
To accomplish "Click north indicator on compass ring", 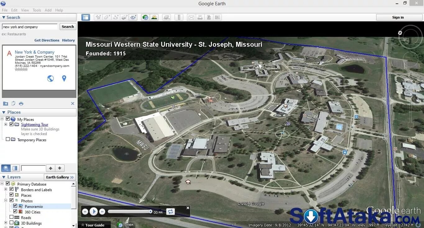I will coord(400,33).
